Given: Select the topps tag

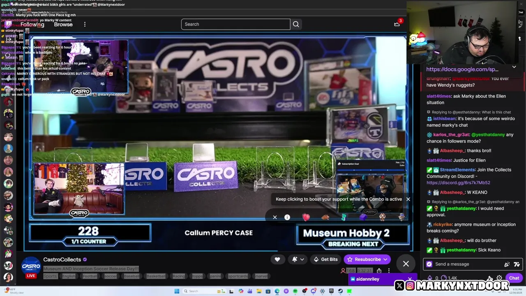Looking at the screenshot, I should (x=198, y=276).
